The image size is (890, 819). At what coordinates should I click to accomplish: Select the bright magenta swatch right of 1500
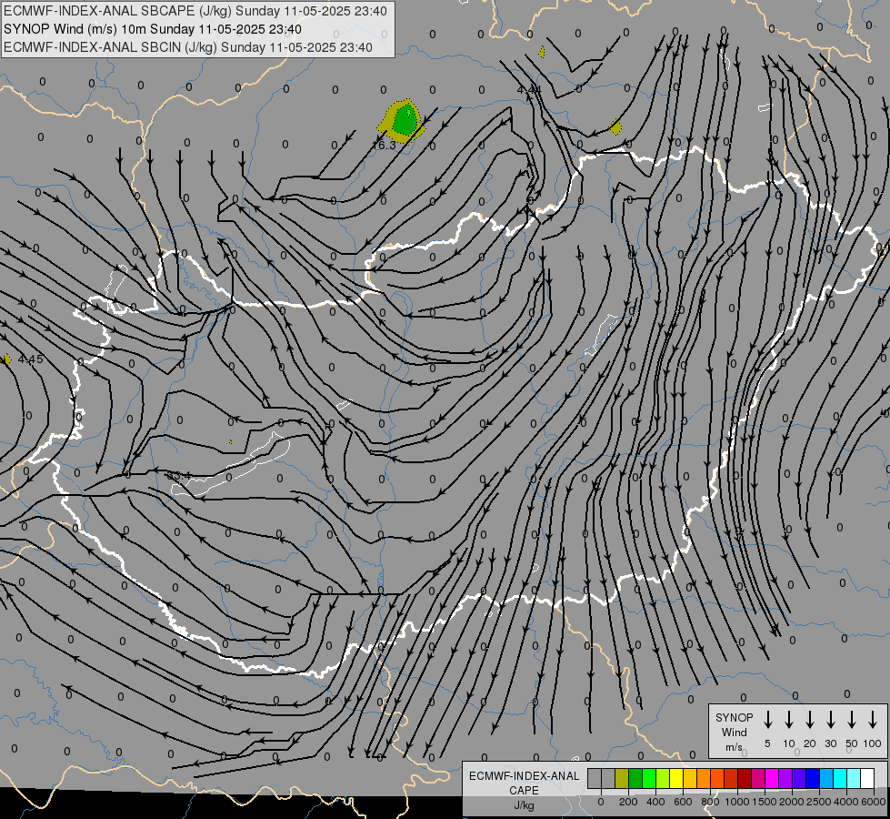coord(772,778)
